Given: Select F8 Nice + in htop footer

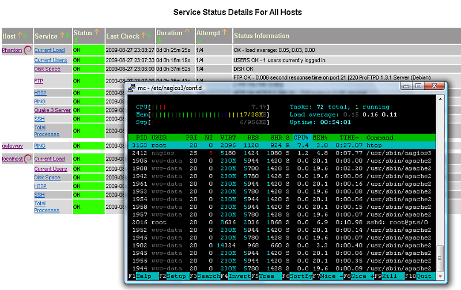Looking at the screenshot, I should tap(358, 276).
